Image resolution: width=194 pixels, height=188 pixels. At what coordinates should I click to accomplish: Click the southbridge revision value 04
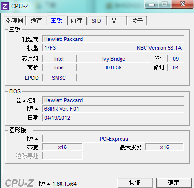(x=176, y=67)
